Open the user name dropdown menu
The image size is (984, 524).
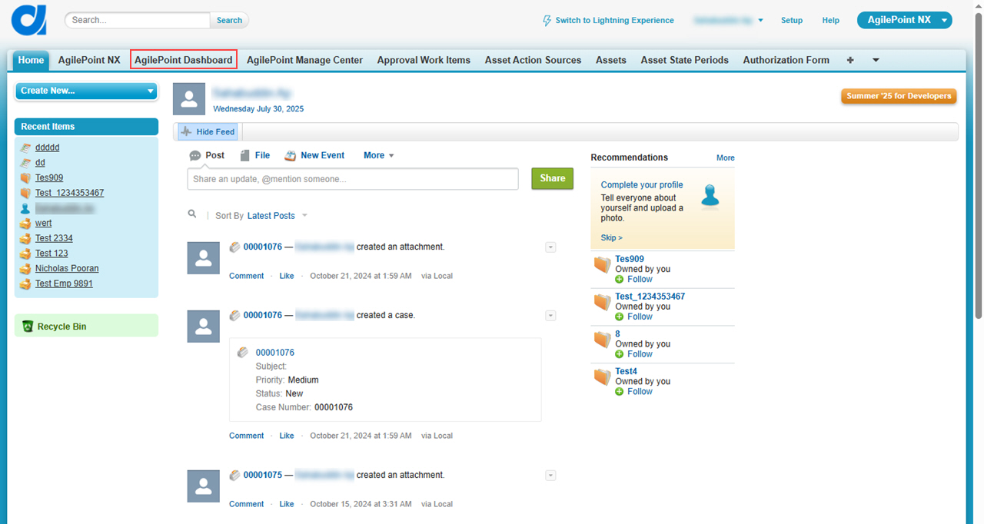tap(728, 21)
